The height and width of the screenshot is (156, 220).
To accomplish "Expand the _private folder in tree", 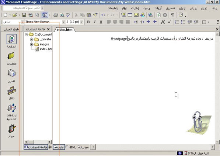I will (31, 40).
